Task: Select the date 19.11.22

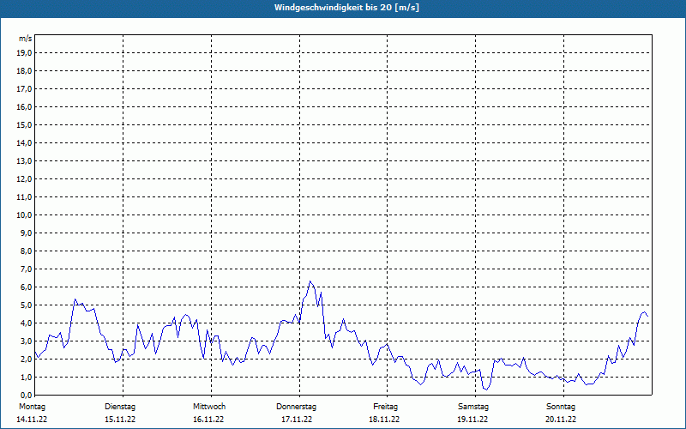Action: [472, 420]
